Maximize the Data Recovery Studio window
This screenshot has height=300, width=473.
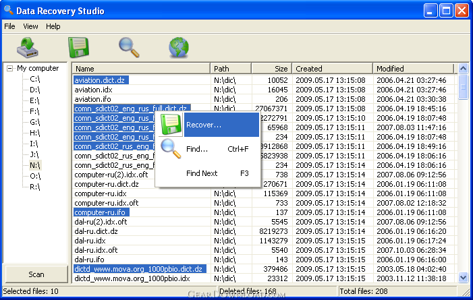pos(446,11)
